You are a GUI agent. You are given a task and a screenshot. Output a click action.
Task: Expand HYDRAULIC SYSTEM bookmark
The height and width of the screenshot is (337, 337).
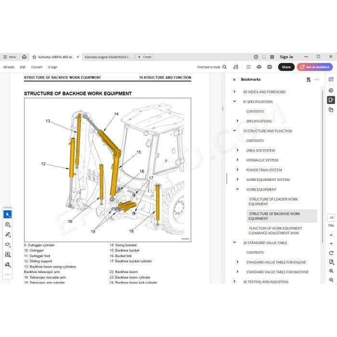point(237,160)
